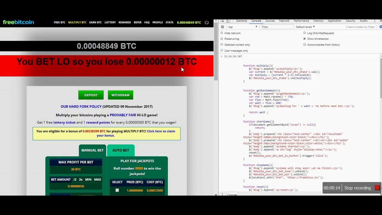Open the top context dropdown

point(243,27)
